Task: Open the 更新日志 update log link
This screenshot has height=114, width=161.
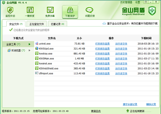Action: (96, 111)
